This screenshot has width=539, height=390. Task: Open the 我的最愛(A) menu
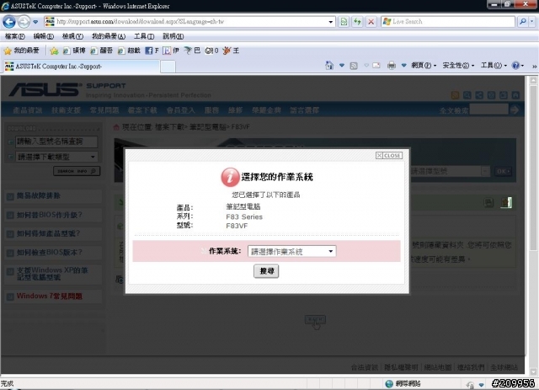(x=109, y=36)
